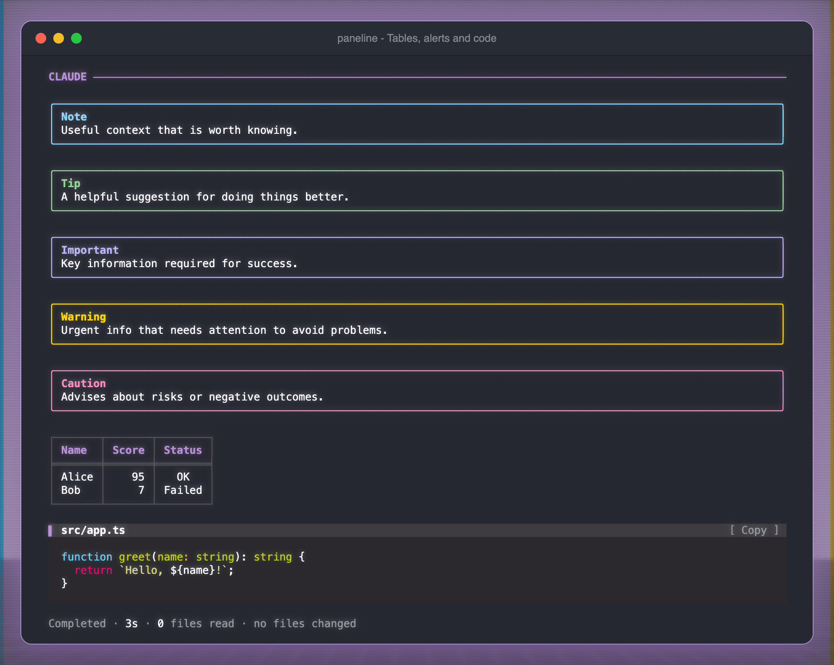Maximize window using the green button
The image size is (834, 665).
pos(76,38)
